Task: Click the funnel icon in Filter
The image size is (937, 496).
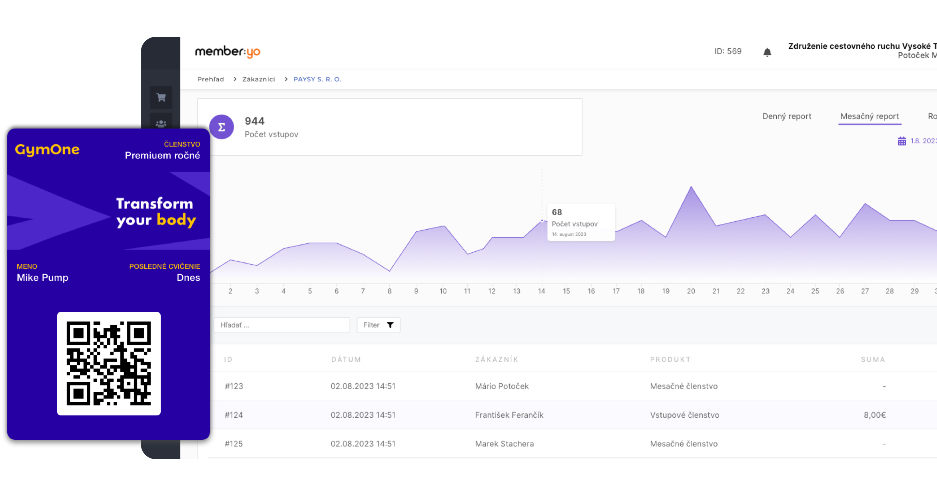Action: tap(390, 325)
